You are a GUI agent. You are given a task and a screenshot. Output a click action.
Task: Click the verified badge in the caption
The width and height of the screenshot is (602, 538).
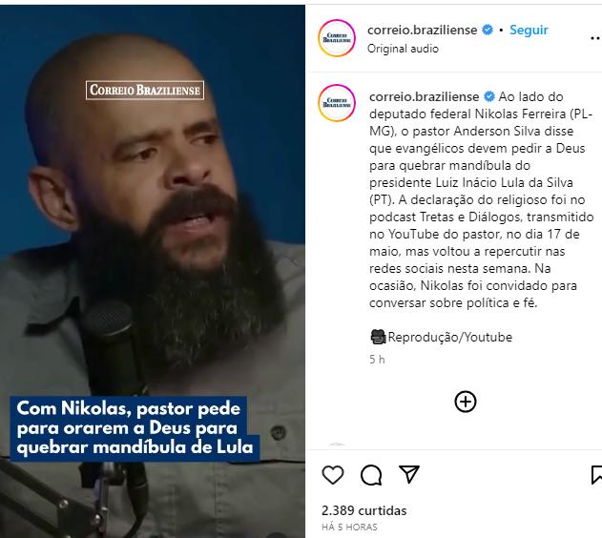(489, 96)
